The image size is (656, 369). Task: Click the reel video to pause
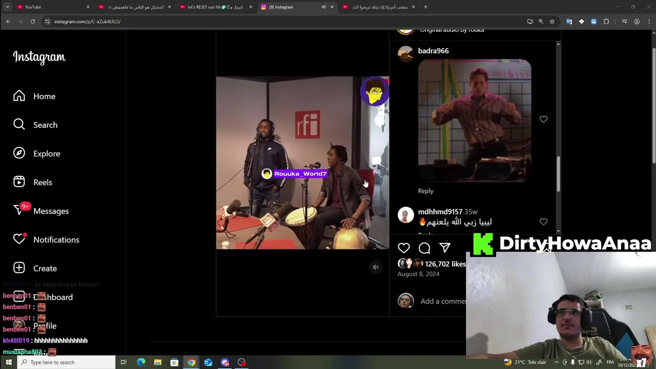click(x=302, y=163)
